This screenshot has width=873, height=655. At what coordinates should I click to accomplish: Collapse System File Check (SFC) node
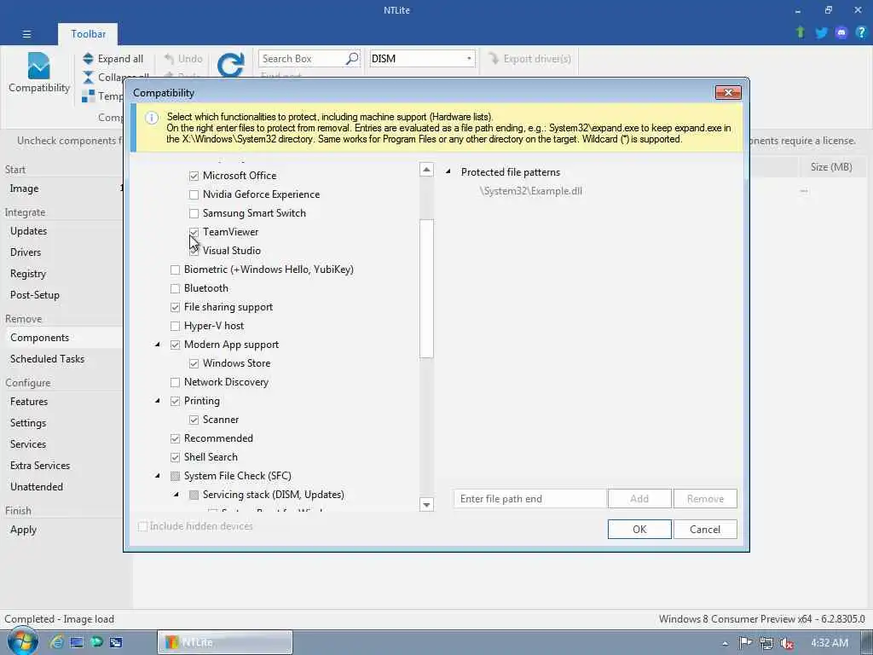(x=158, y=476)
